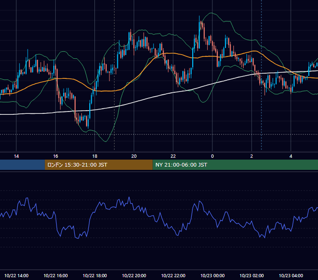
Task: Click hour label 0 on price chart axis
Action: [x=212, y=156]
